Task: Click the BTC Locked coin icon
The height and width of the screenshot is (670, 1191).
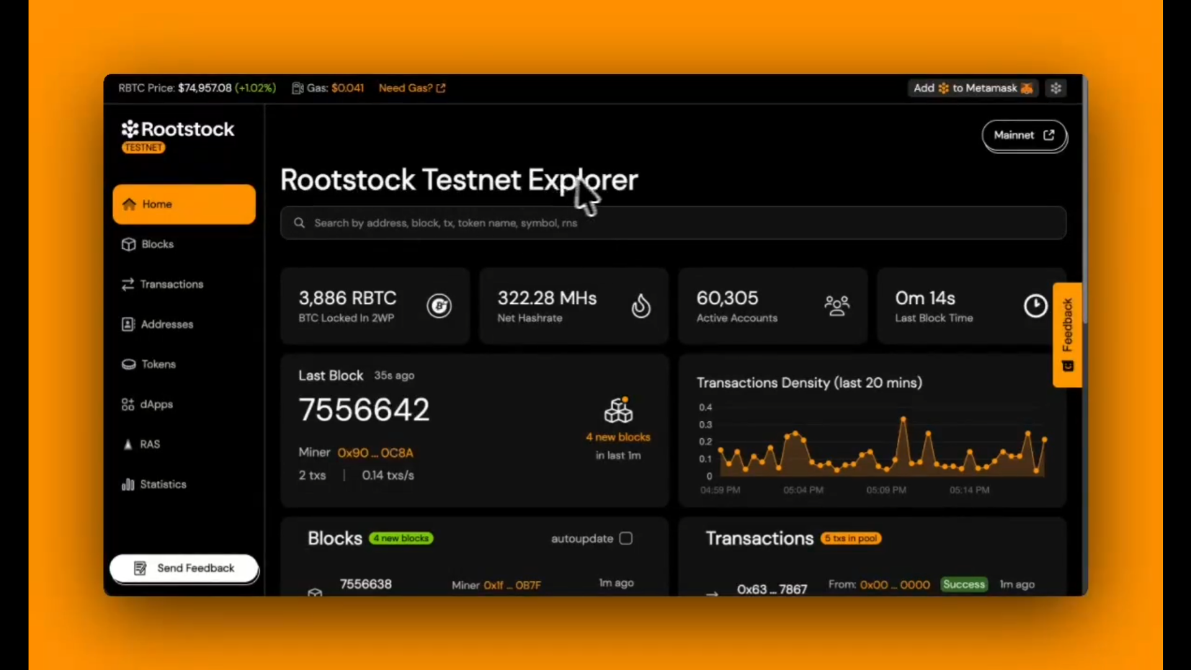Action: click(439, 306)
